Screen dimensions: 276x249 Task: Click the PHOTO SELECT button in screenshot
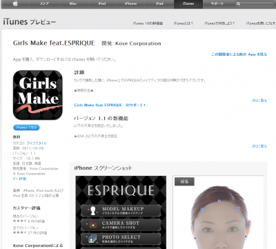[121, 239]
